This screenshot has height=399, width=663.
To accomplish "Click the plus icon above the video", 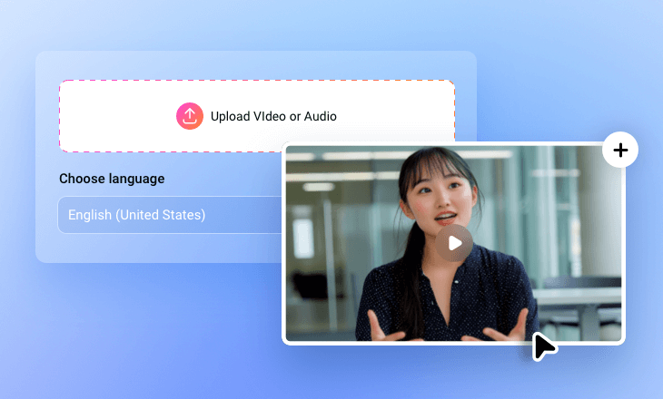I will pyautogui.click(x=620, y=150).
